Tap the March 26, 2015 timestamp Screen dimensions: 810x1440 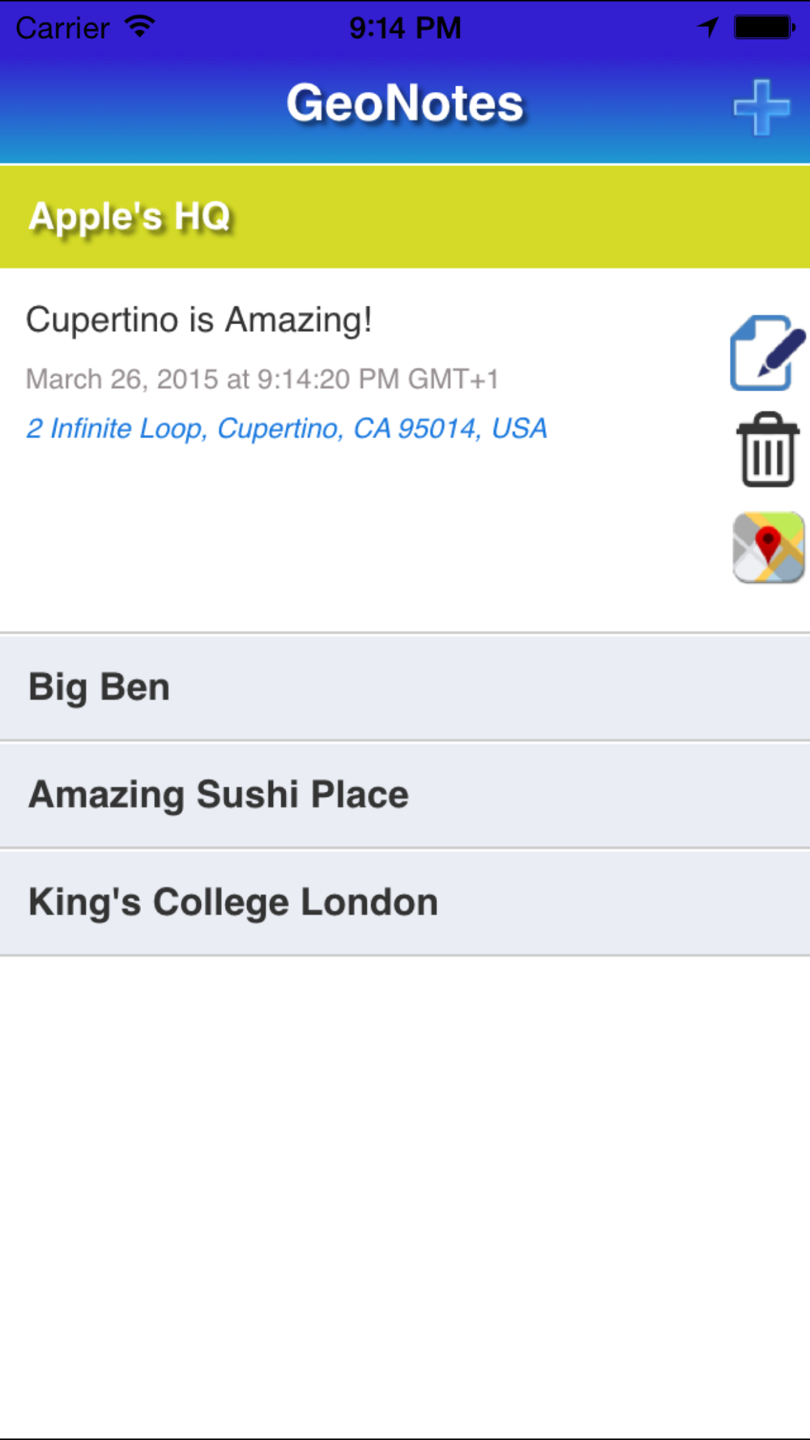(262, 379)
